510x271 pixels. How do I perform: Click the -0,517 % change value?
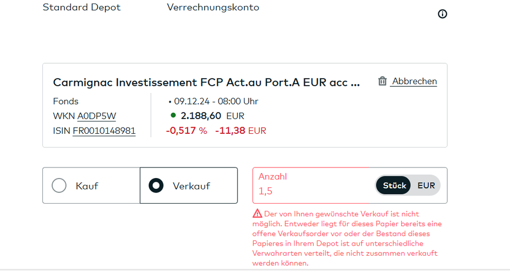pyautogui.click(x=187, y=131)
